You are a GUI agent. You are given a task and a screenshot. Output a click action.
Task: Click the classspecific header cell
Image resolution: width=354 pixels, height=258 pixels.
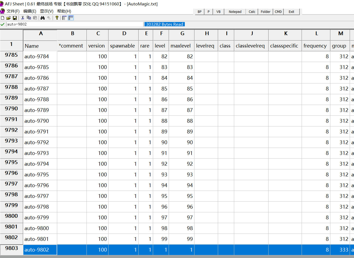(285, 46)
